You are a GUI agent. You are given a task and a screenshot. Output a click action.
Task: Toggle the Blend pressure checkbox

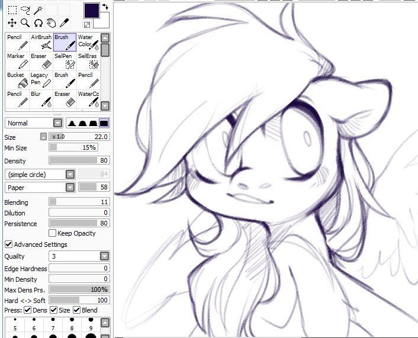point(77,310)
